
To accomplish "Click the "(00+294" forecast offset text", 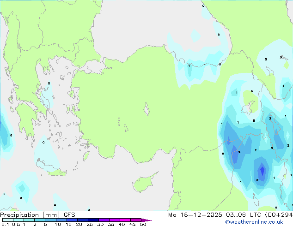I will pyautogui.click(x=279, y=215).
